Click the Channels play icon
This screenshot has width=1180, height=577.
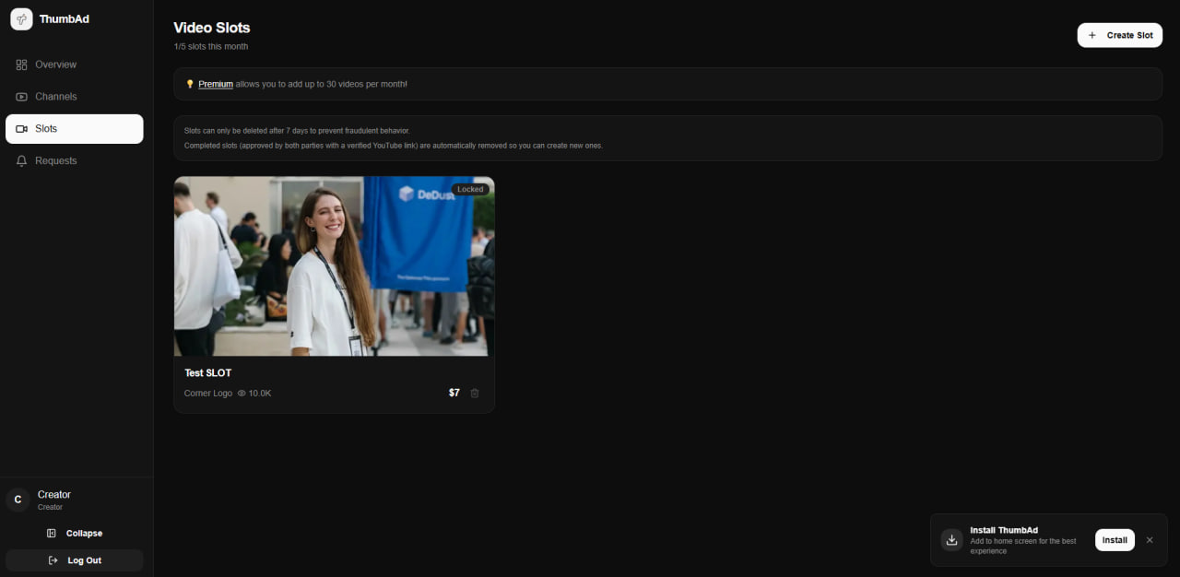(x=20, y=96)
